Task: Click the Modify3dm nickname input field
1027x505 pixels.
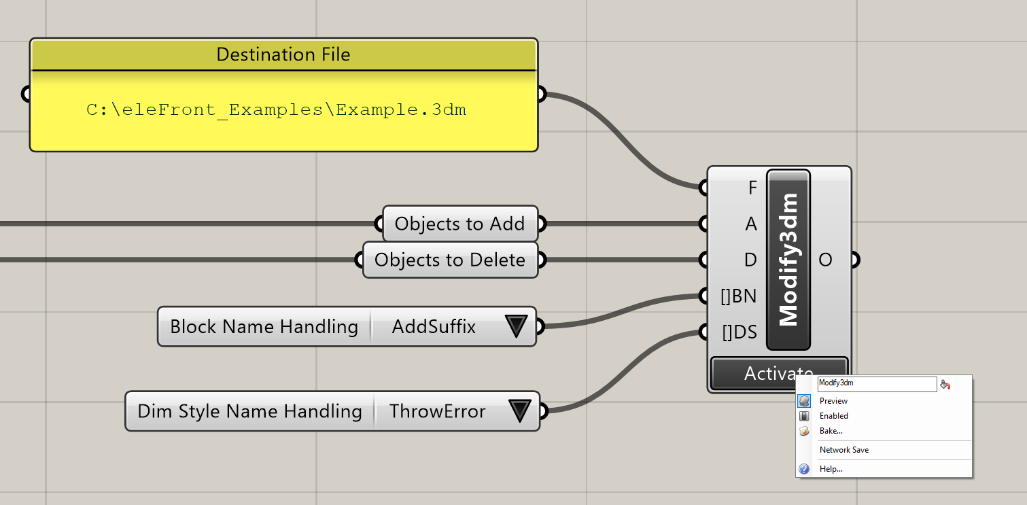Action: coord(876,383)
